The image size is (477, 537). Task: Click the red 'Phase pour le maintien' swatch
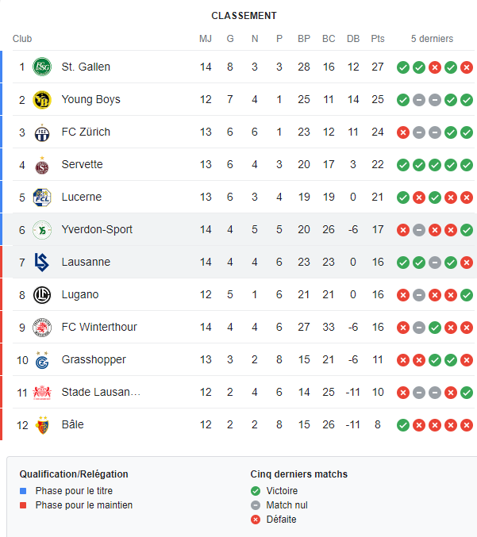click(24, 505)
